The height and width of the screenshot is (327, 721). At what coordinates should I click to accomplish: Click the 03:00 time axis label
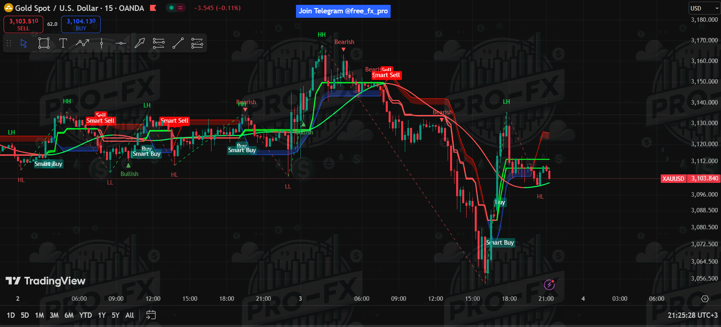tap(620, 299)
